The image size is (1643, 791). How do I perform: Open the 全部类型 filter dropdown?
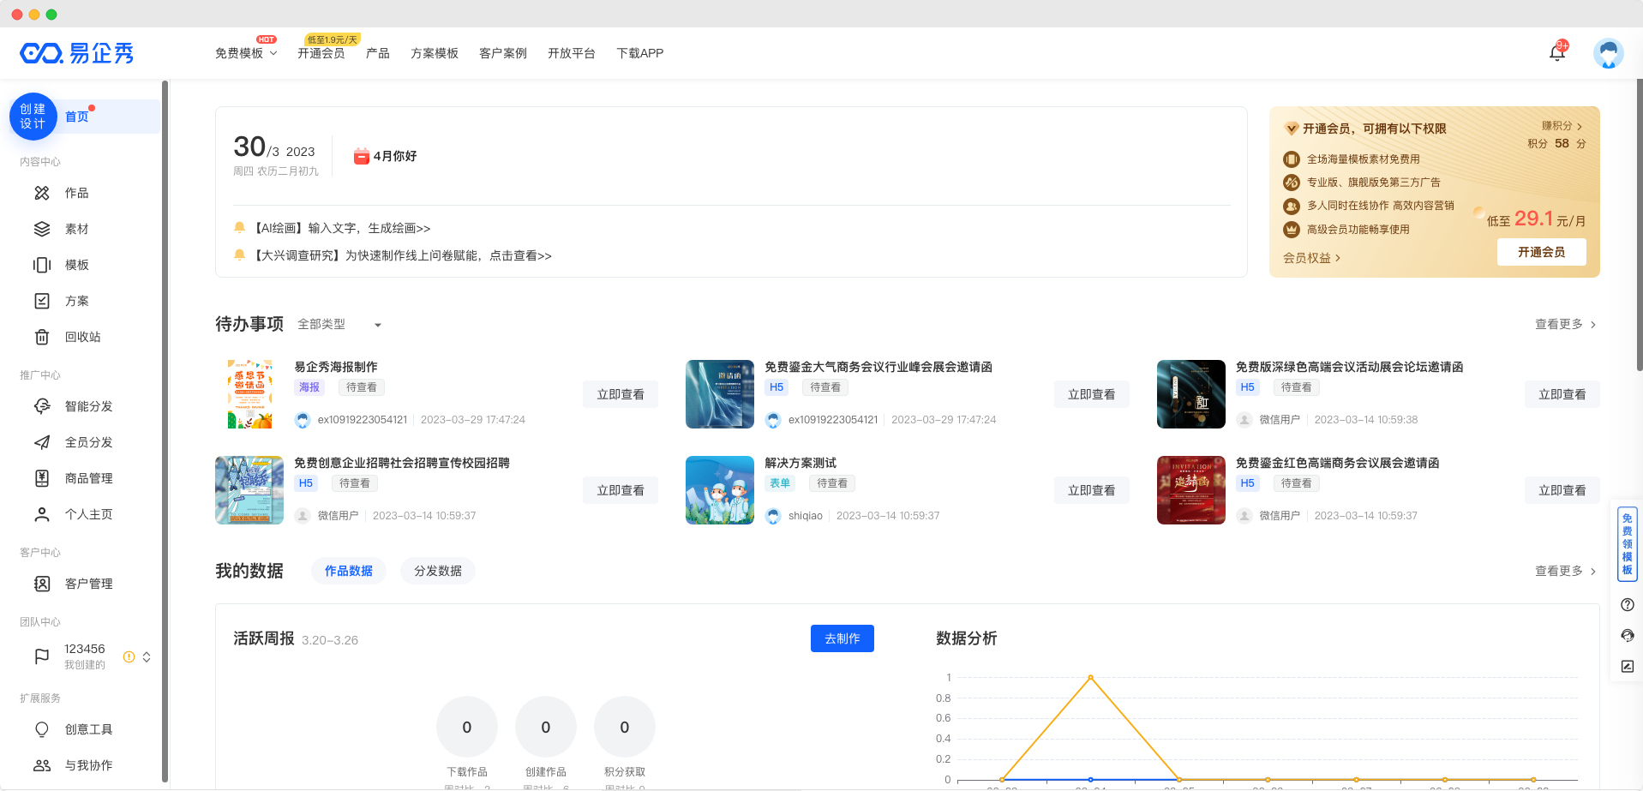point(339,325)
